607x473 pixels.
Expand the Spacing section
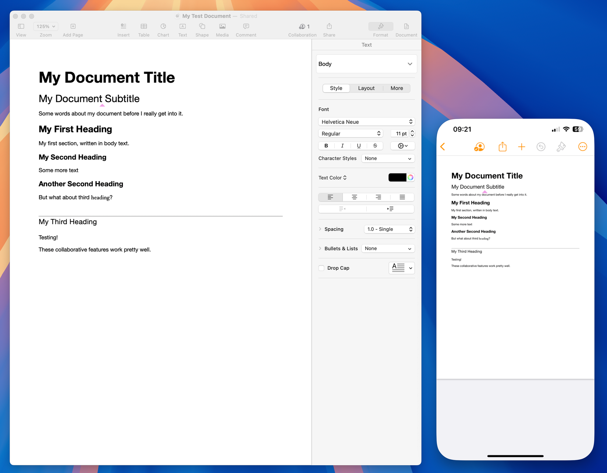[x=320, y=229]
